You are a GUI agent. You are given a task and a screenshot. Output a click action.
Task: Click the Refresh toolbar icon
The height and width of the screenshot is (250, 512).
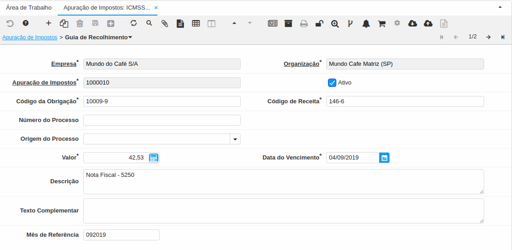(x=134, y=23)
